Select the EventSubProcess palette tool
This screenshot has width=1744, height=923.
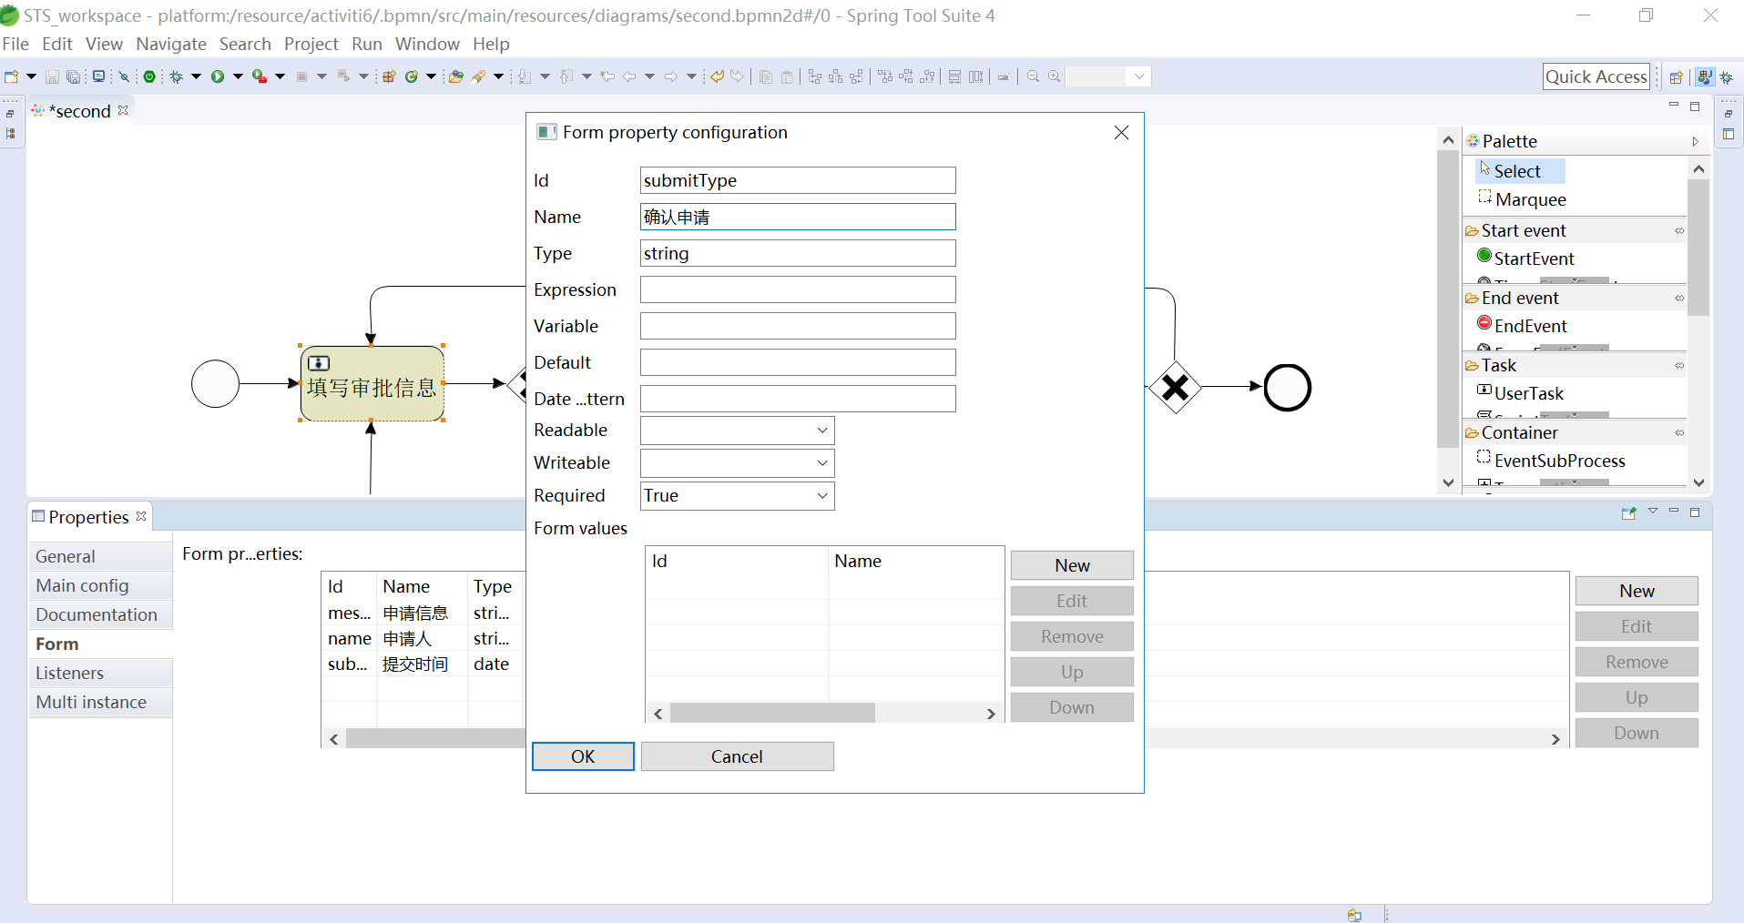click(1551, 461)
